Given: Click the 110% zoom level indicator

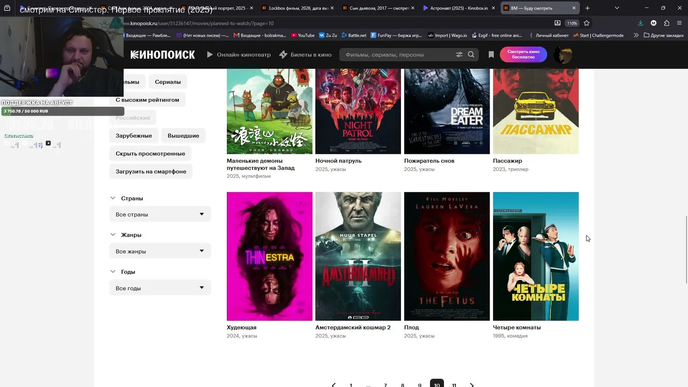Looking at the screenshot, I should click(x=572, y=23).
